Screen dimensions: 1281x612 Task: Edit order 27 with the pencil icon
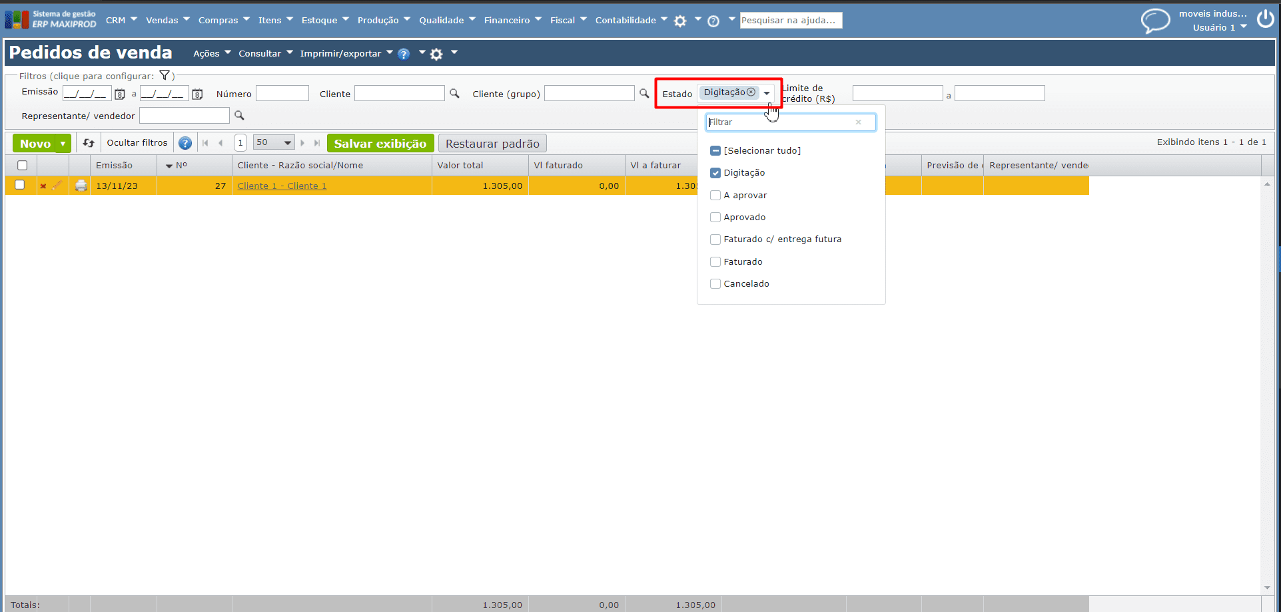click(57, 186)
